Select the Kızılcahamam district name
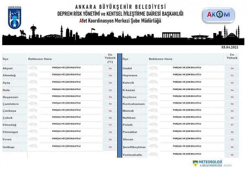 tap(133, 104)
